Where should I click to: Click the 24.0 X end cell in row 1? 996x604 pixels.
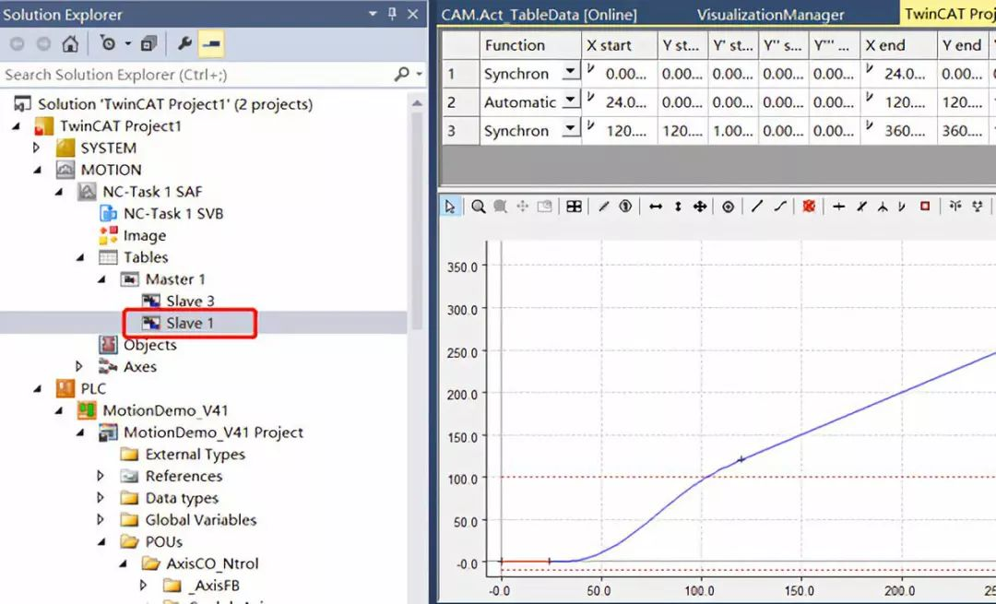(x=898, y=74)
